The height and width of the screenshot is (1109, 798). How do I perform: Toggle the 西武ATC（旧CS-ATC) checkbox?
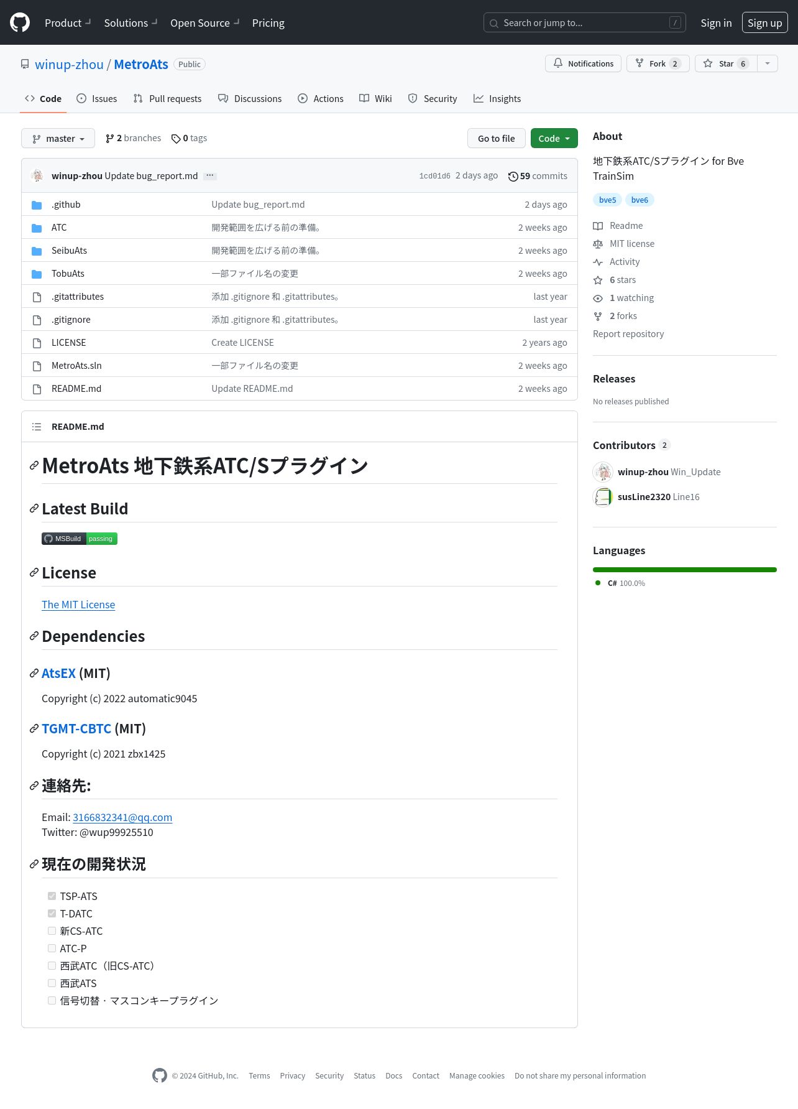tap(52, 966)
